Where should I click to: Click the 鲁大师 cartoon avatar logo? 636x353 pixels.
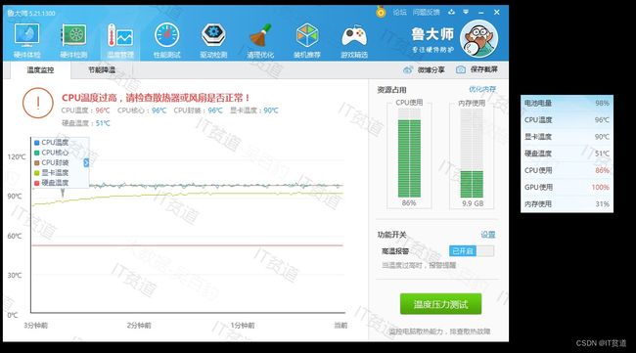click(478, 38)
